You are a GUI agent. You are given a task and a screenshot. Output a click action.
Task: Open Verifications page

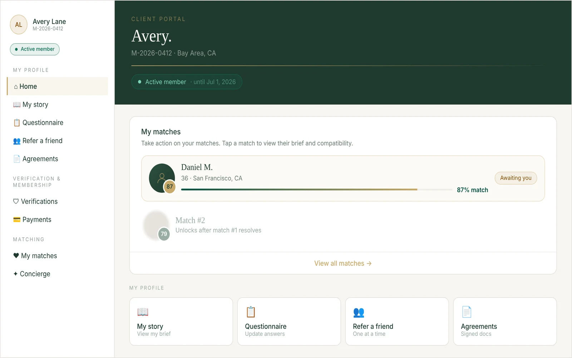pyautogui.click(x=57, y=201)
